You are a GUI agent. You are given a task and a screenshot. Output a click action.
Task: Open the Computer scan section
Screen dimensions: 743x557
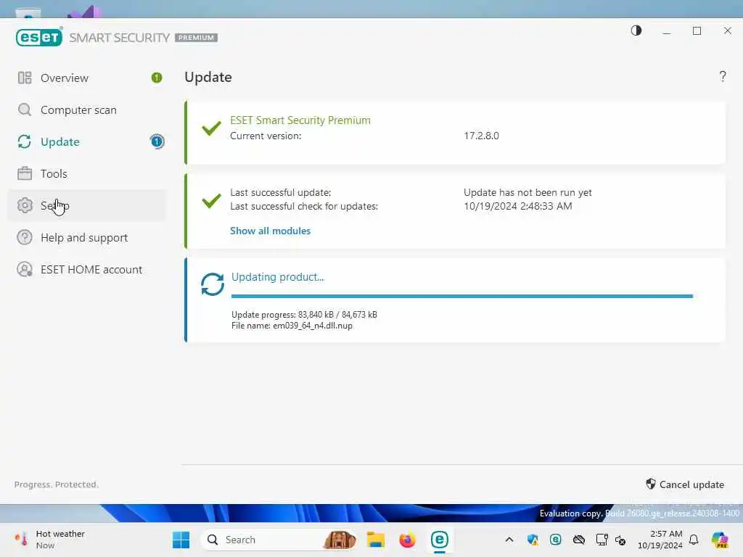(87, 110)
